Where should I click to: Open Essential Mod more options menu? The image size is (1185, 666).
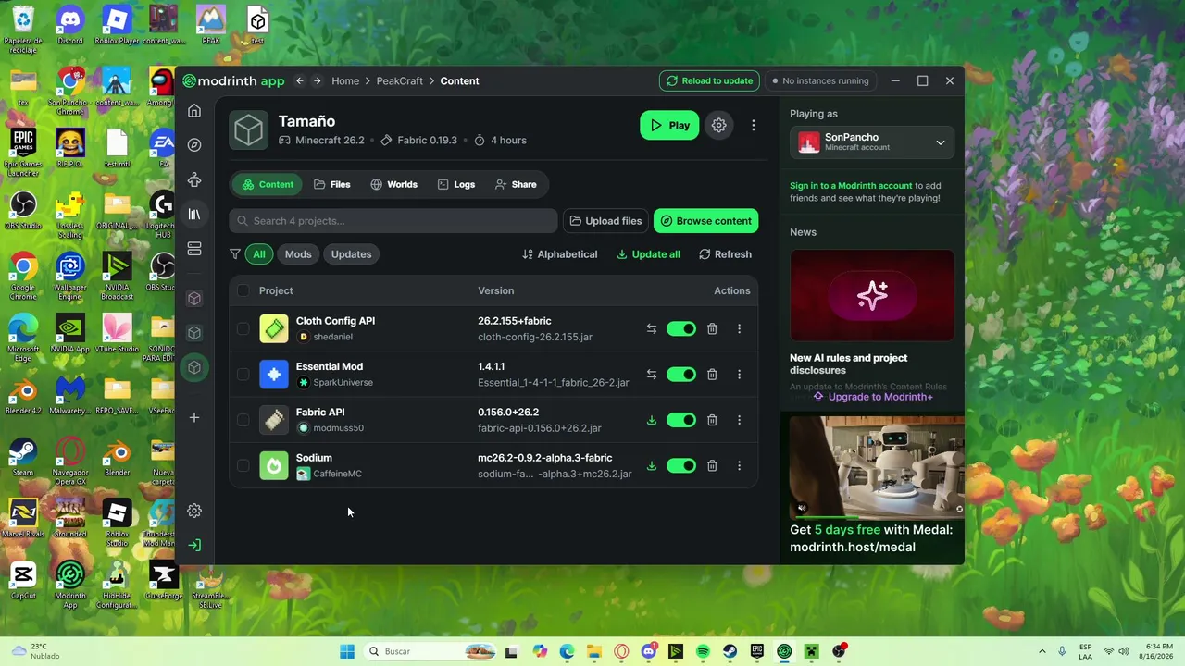click(x=739, y=374)
